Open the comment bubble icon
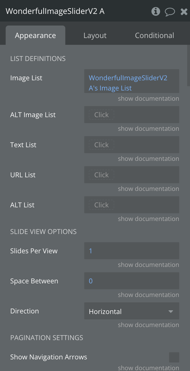This screenshot has height=371, width=190. click(x=170, y=12)
